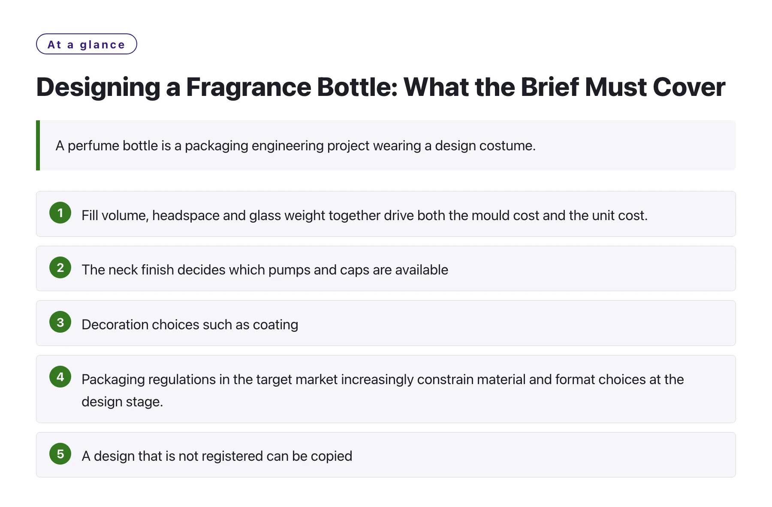Click the green number 5 badge
This screenshot has height=507, width=772.
pos(60,454)
